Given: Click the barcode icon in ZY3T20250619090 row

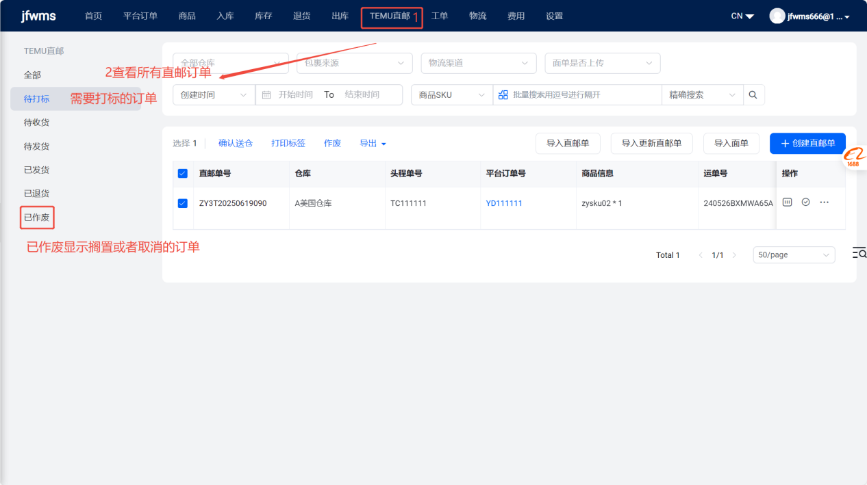Looking at the screenshot, I should point(788,202).
